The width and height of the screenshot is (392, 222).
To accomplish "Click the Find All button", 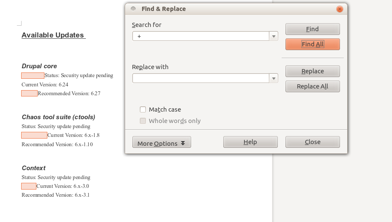I will 313,44.
